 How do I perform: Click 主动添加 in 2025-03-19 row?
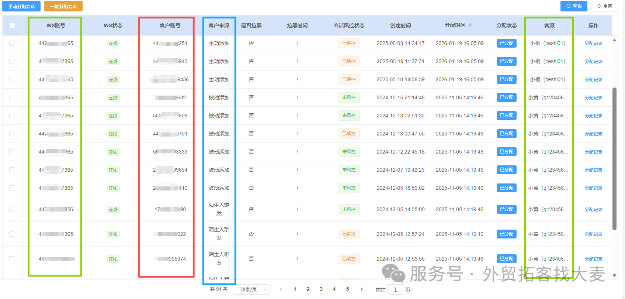pos(219,61)
